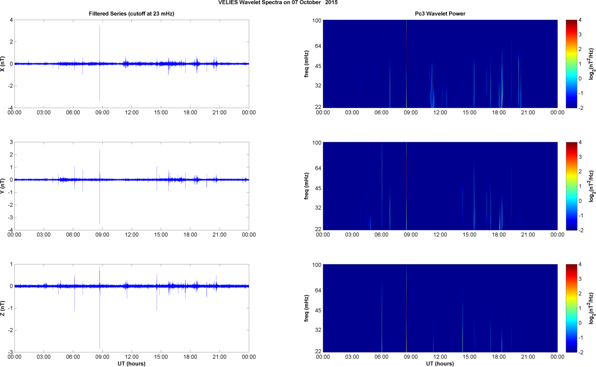Click the middle spectrogram's colorbar
The image size is (596, 367).
point(571,185)
